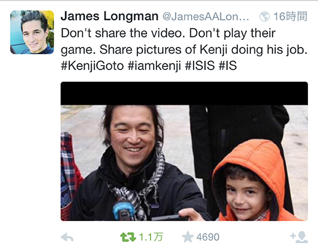Follow the user via add-person icon
This screenshot has height=250, width=318.
[x=299, y=237]
